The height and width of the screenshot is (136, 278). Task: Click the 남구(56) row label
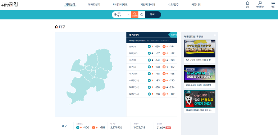[133, 67]
